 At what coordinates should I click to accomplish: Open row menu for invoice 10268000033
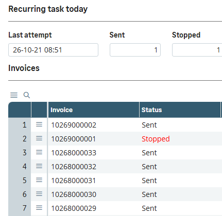[x=39, y=152]
